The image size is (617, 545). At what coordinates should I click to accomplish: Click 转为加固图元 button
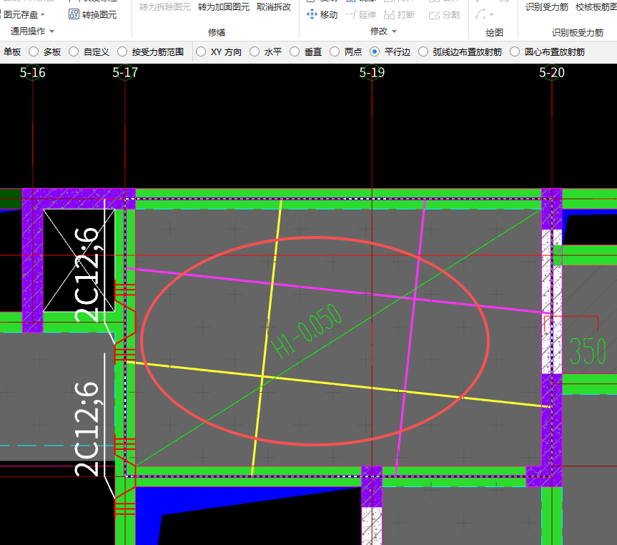click(x=224, y=6)
